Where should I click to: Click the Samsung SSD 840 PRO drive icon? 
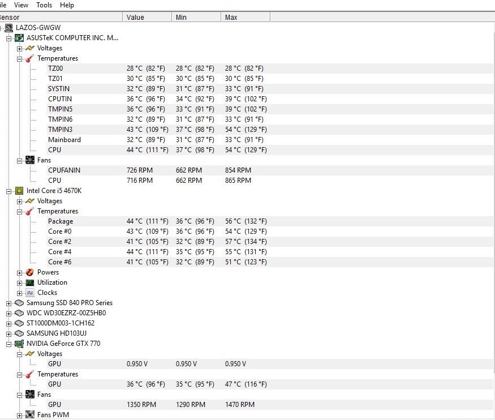[x=19, y=303]
